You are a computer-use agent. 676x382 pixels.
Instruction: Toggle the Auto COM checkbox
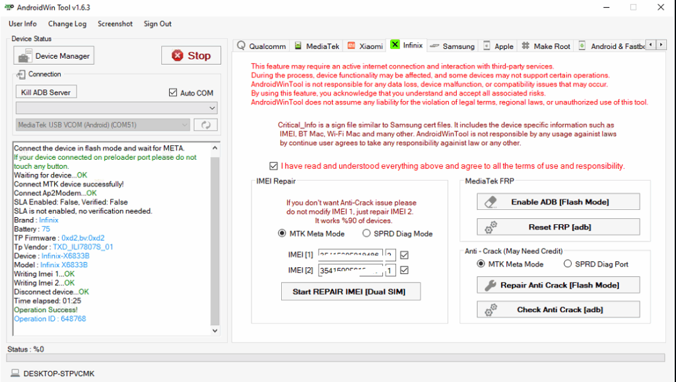(174, 93)
